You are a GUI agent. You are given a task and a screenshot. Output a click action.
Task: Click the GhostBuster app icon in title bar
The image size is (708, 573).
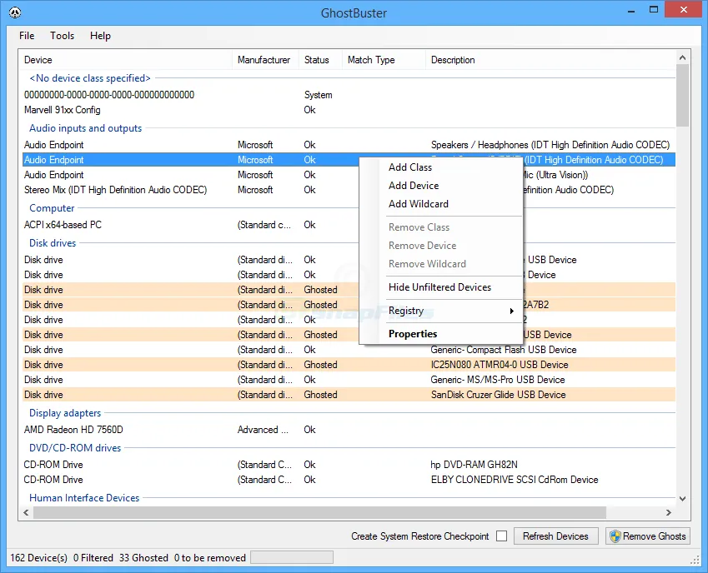coord(15,12)
